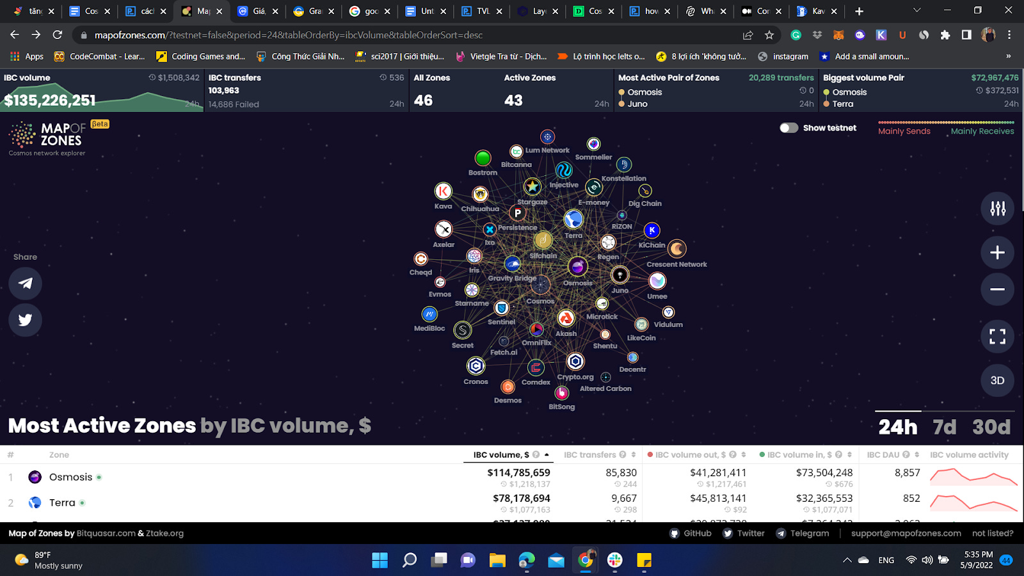
Task: Zoom in with the plus button
Action: coord(997,252)
